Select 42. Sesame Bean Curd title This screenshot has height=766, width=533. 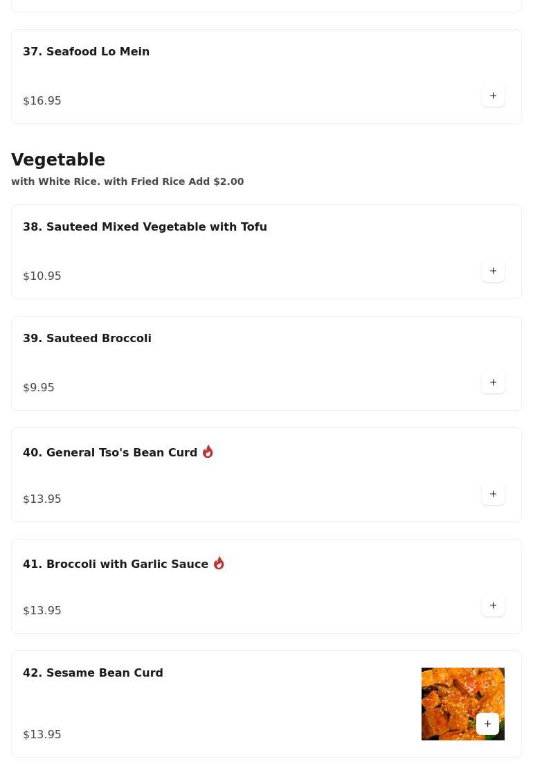93,673
